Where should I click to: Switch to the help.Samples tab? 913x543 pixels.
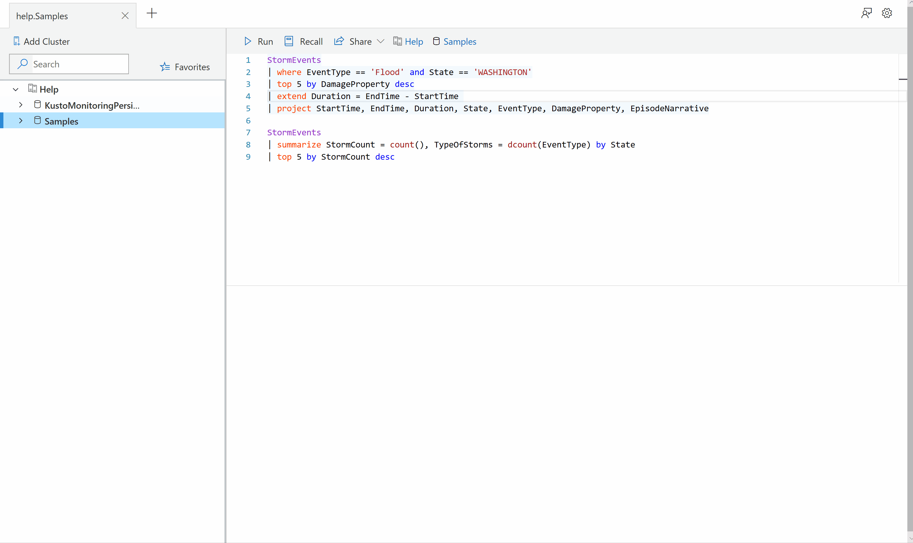(x=42, y=16)
